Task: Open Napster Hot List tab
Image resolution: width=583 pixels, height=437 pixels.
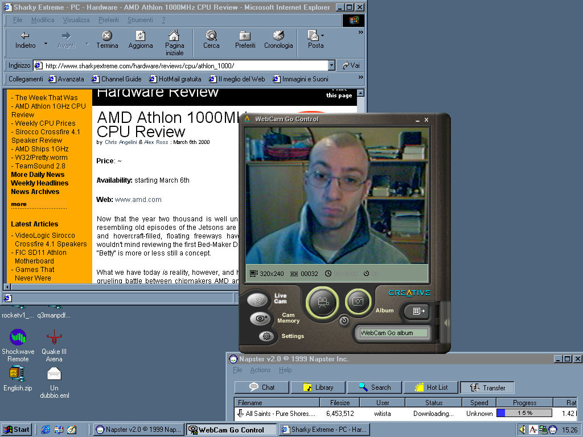Action: [431, 387]
